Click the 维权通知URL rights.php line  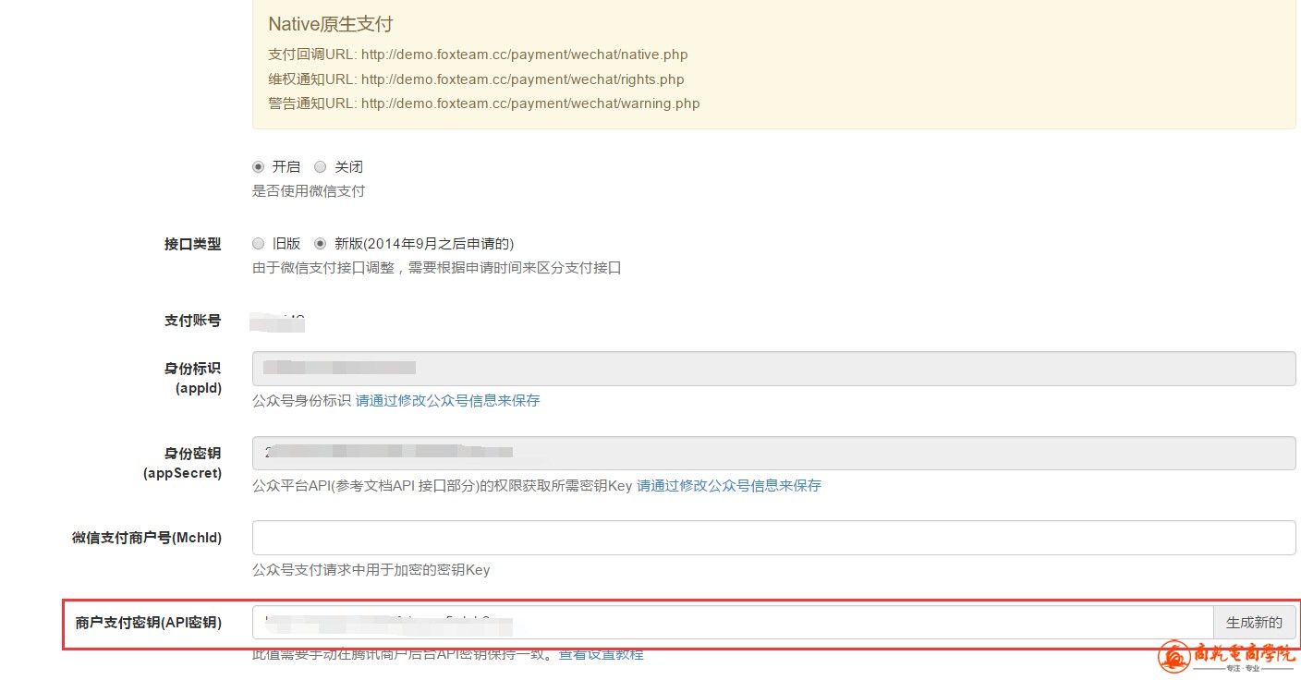(476, 79)
